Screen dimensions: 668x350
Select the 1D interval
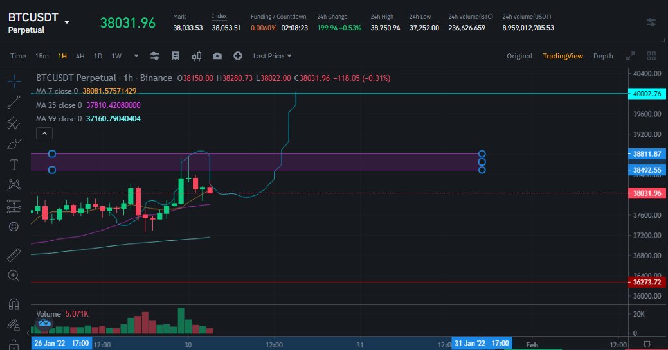[x=98, y=56]
